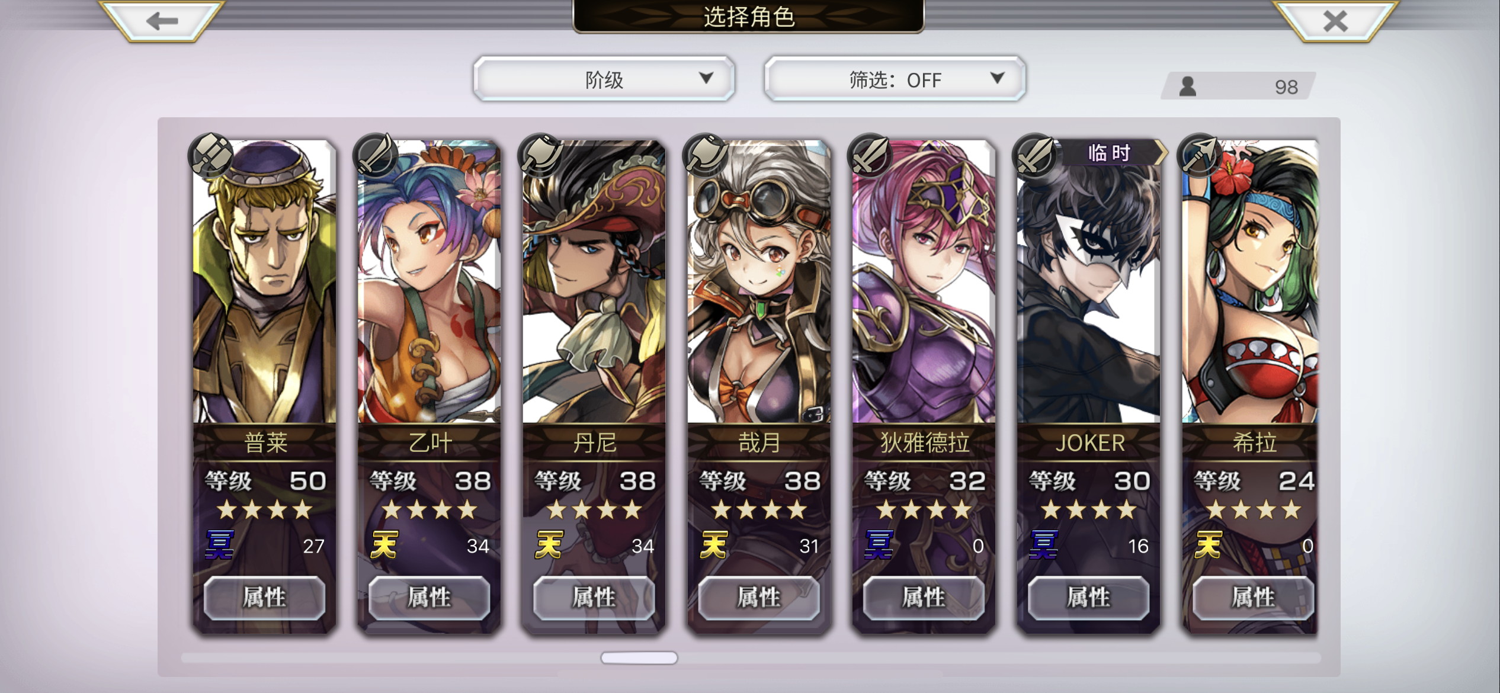Select the 狄雅德拉 character portrait
Screen dimensions: 1500x693
click(924, 281)
